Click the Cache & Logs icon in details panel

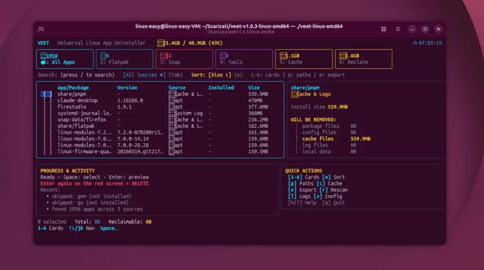pos(294,94)
